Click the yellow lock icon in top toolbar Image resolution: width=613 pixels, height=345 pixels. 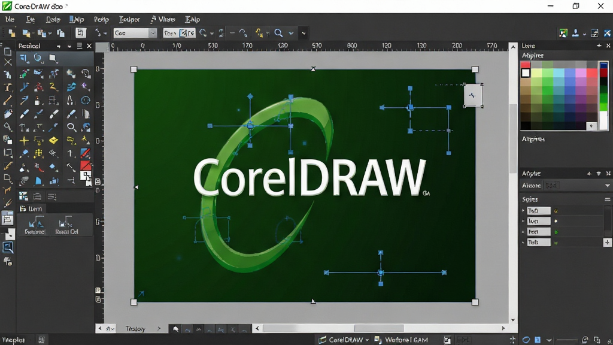pyautogui.click(x=259, y=33)
